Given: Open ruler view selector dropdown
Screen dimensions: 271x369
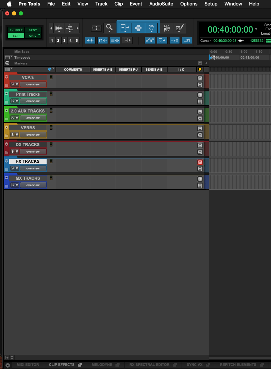Looking at the screenshot, I should pos(8,57).
